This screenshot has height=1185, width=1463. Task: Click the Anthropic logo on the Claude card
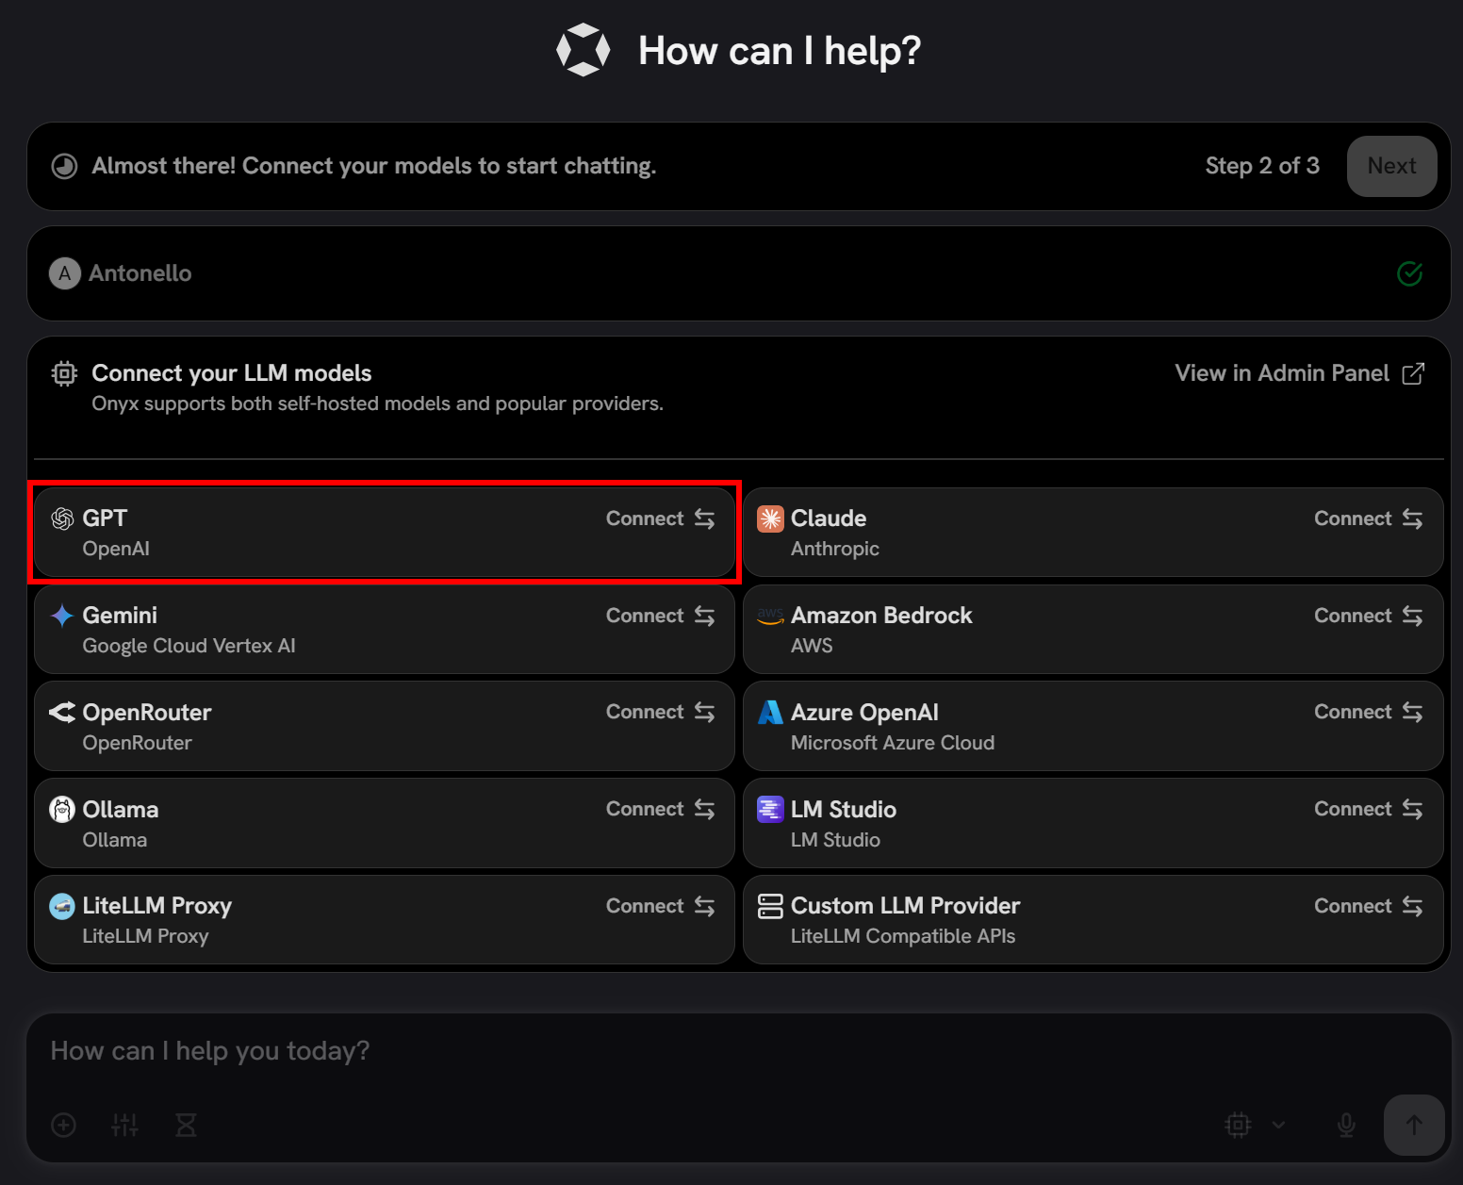point(770,518)
